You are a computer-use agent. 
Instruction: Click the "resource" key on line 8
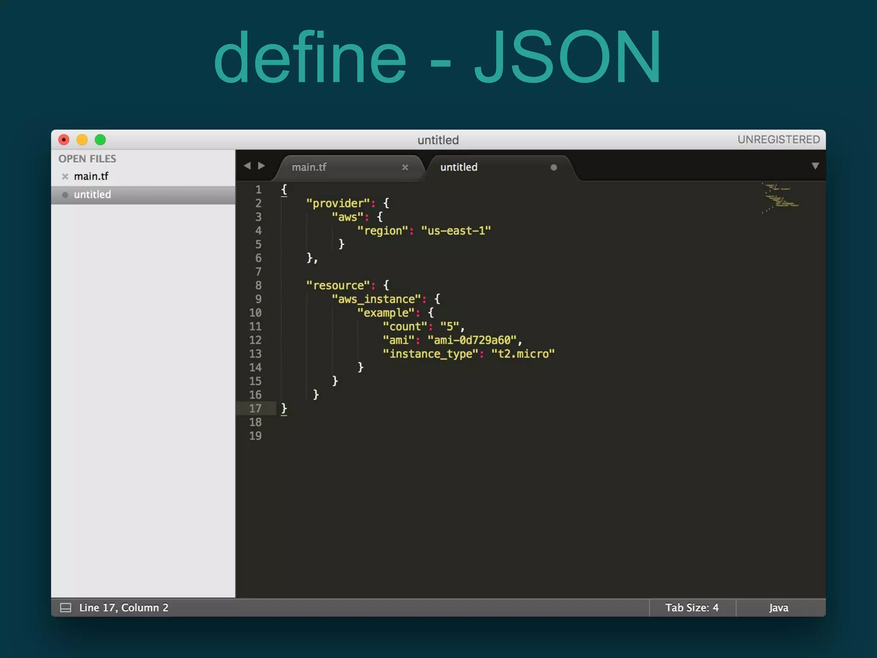(x=338, y=285)
